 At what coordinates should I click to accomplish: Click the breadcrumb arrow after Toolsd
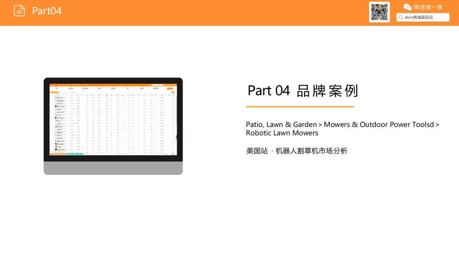tap(437, 125)
